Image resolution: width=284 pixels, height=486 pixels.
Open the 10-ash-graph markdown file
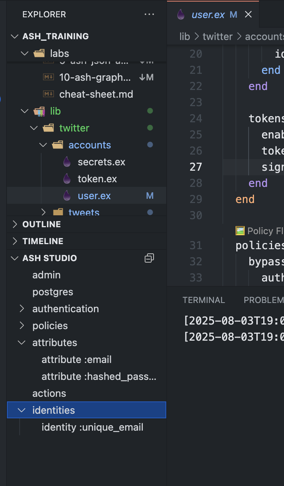pyautogui.click(x=95, y=77)
